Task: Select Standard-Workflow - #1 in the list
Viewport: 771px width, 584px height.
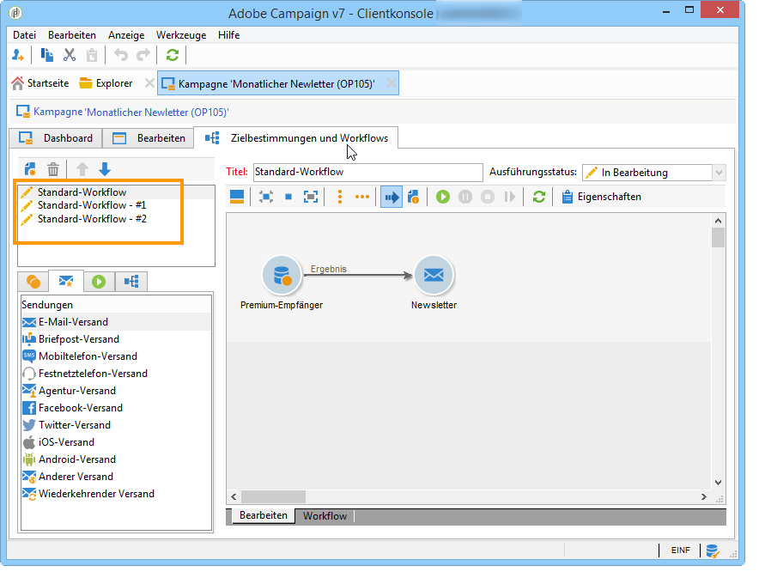Action: pyautogui.click(x=116, y=205)
